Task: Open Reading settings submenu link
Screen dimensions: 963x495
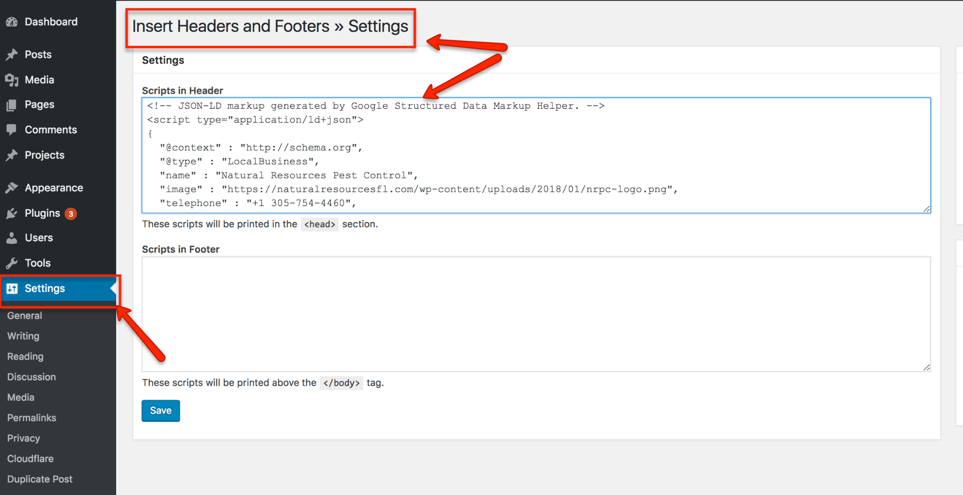Action: point(25,356)
